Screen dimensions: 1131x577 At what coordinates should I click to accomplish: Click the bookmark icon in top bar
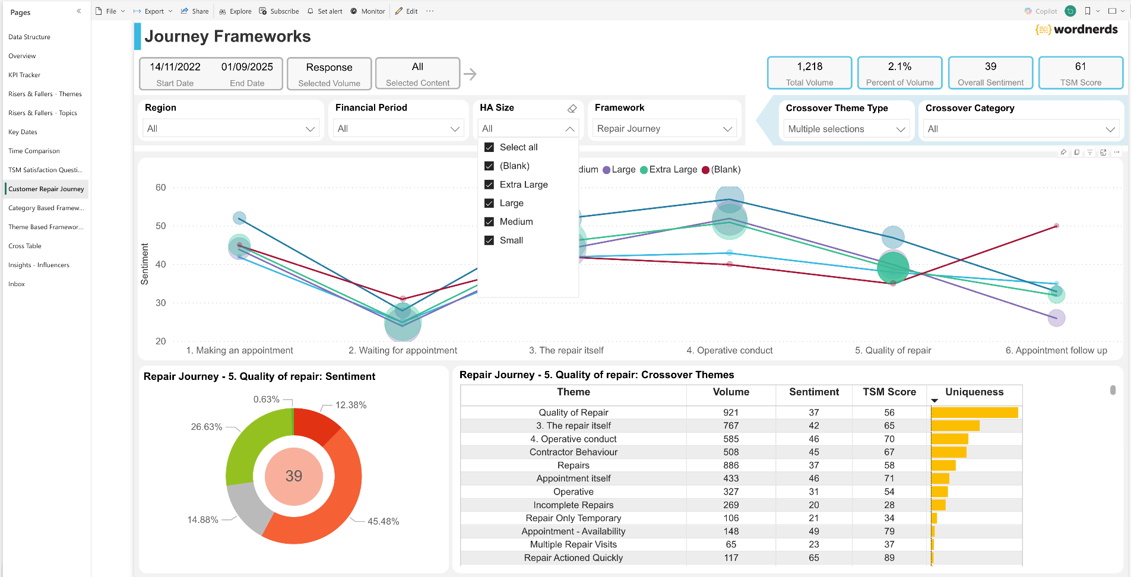(1088, 11)
